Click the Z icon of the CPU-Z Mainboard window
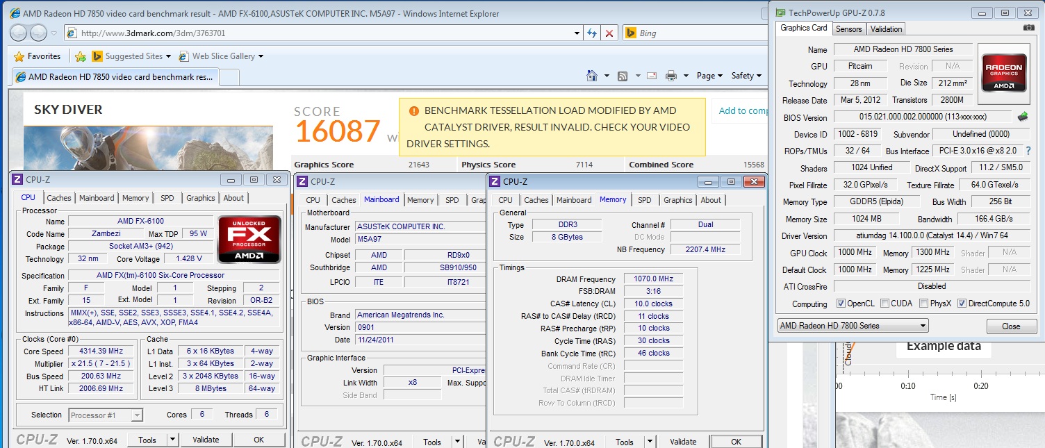Viewport: 1045px width, 448px height. 302,181
